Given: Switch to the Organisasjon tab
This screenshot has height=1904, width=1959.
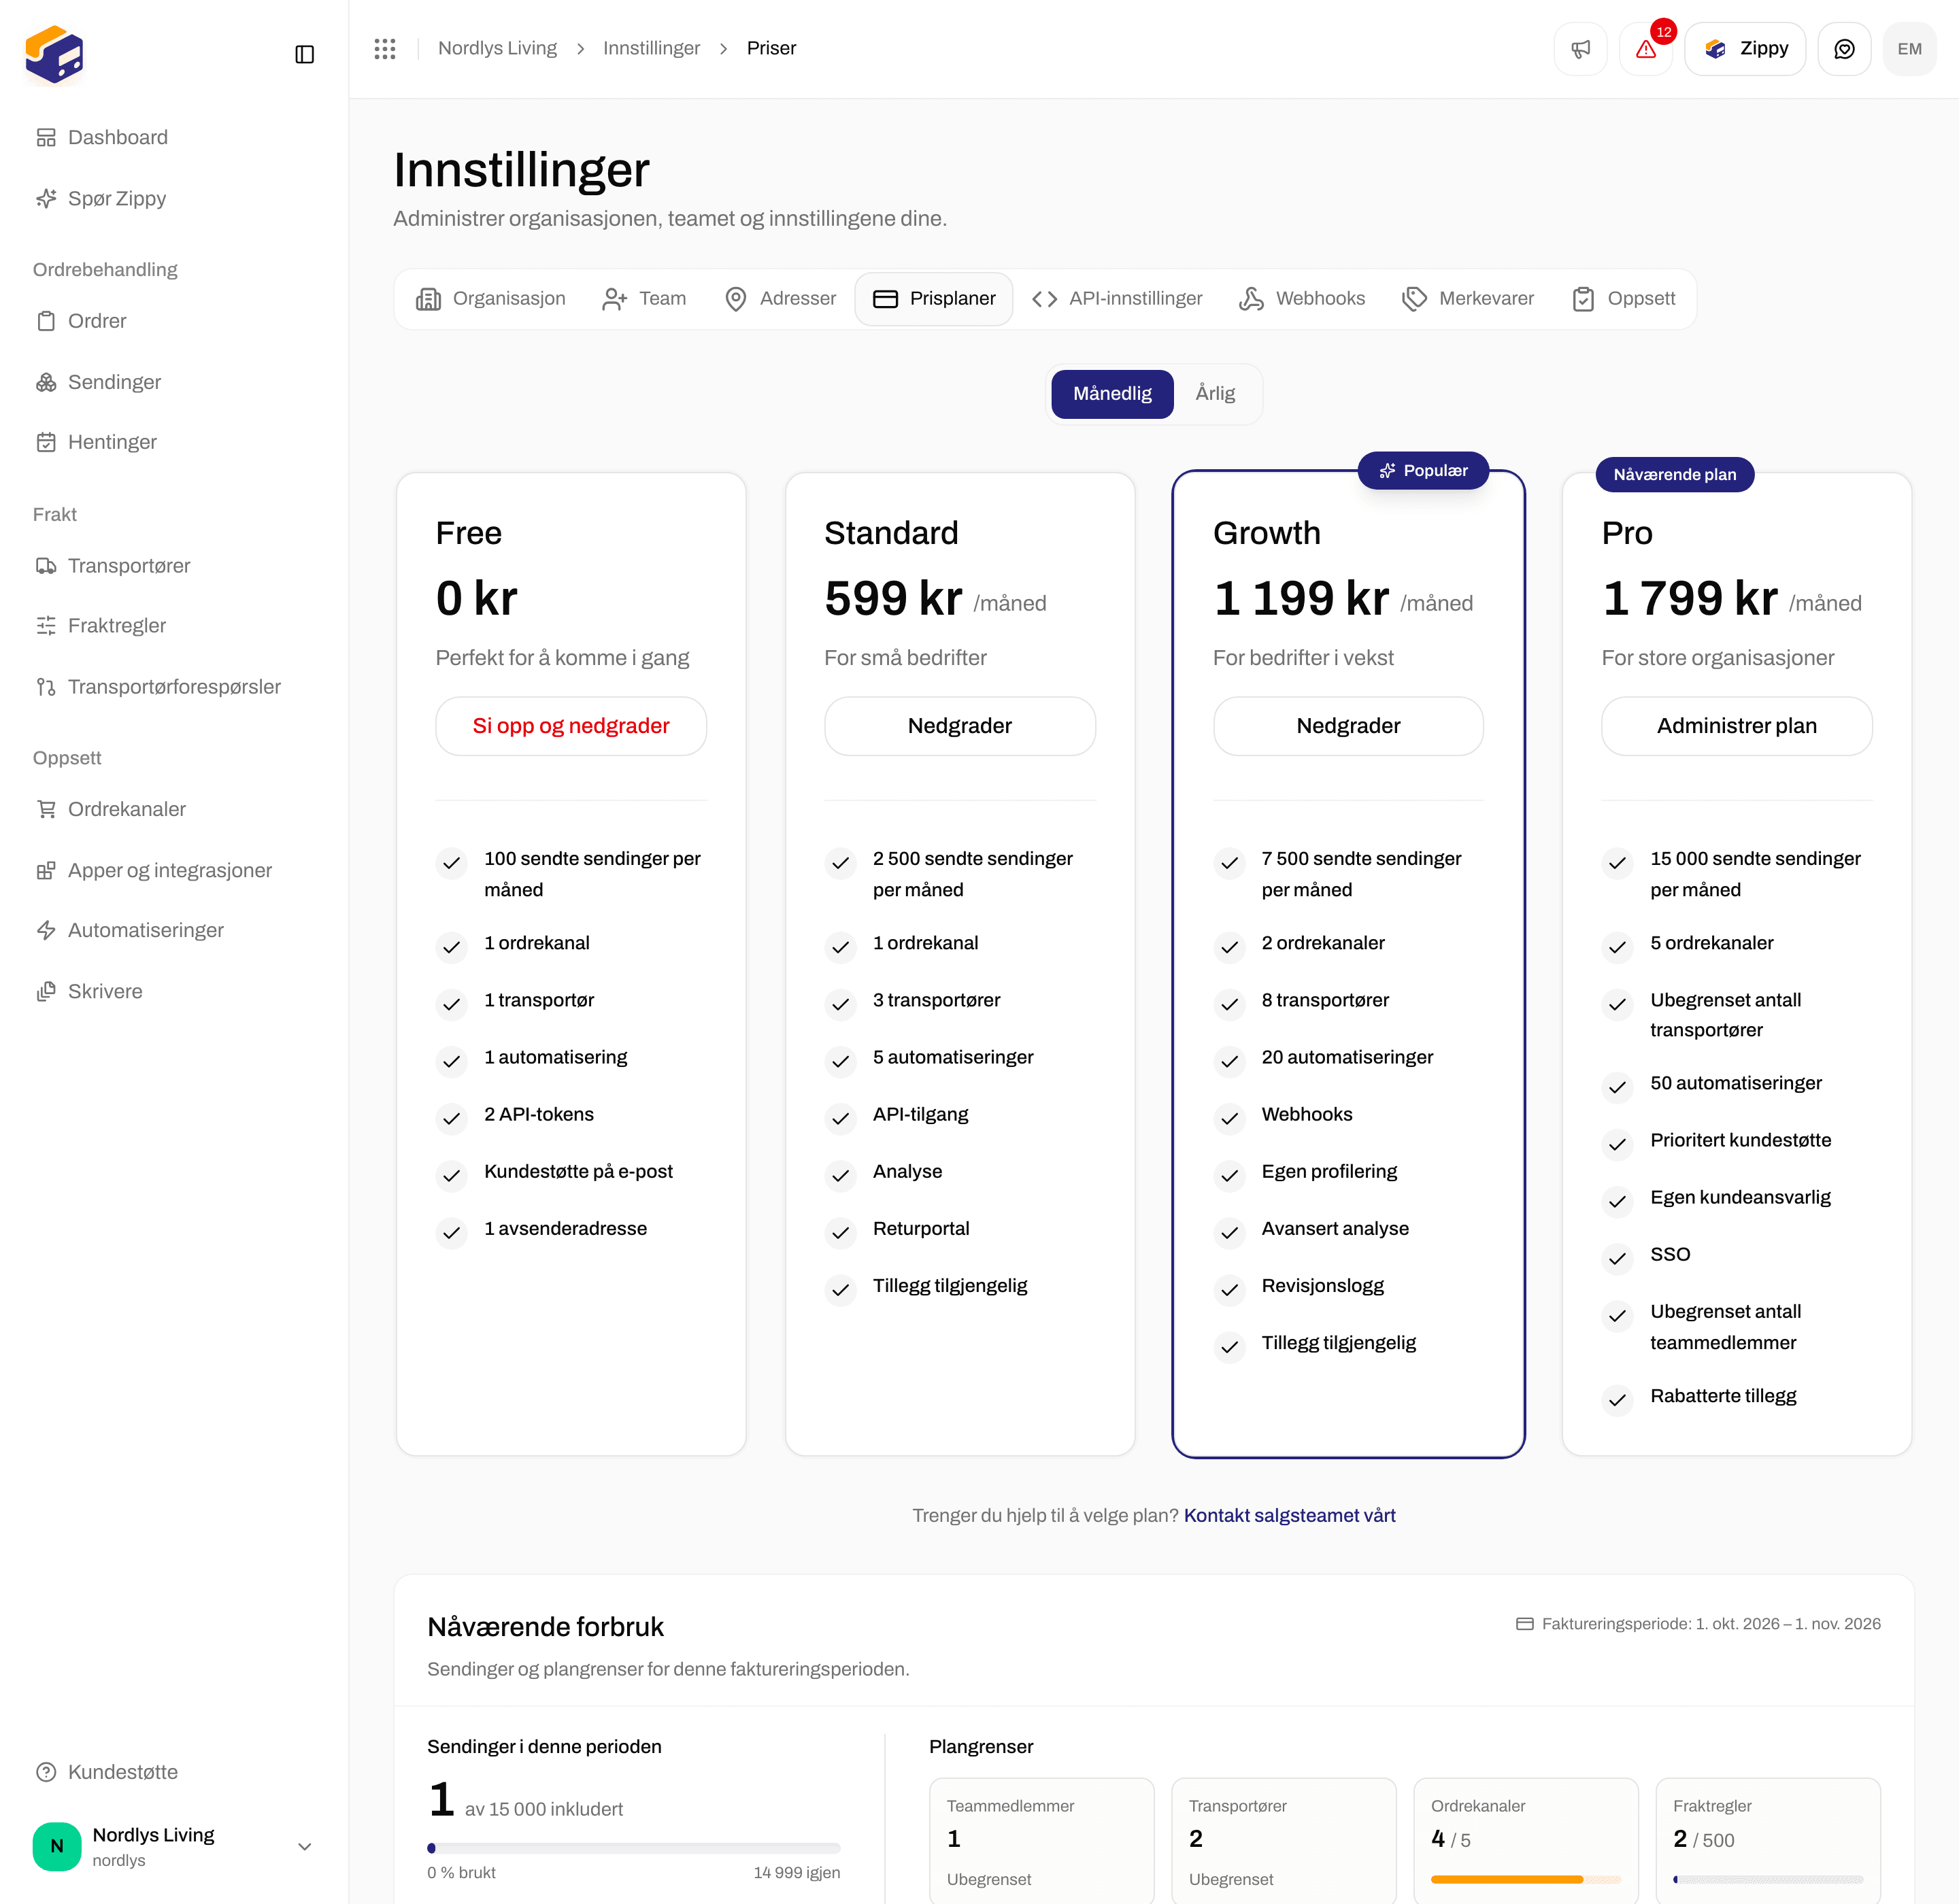Looking at the screenshot, I should pos(490,299).
